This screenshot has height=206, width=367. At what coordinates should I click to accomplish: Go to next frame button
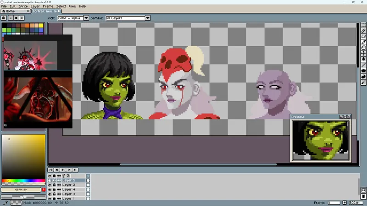click(69, 170)
